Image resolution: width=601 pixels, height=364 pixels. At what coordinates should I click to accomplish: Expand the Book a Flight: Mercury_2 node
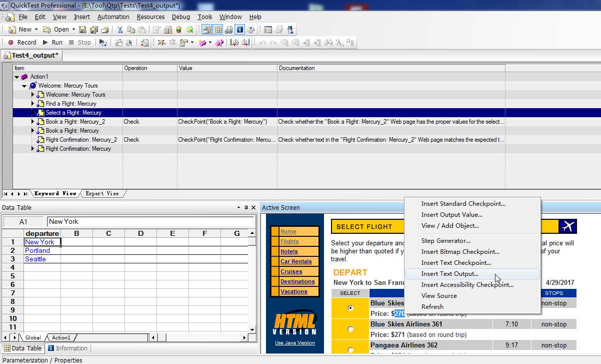tap(33, 122)
